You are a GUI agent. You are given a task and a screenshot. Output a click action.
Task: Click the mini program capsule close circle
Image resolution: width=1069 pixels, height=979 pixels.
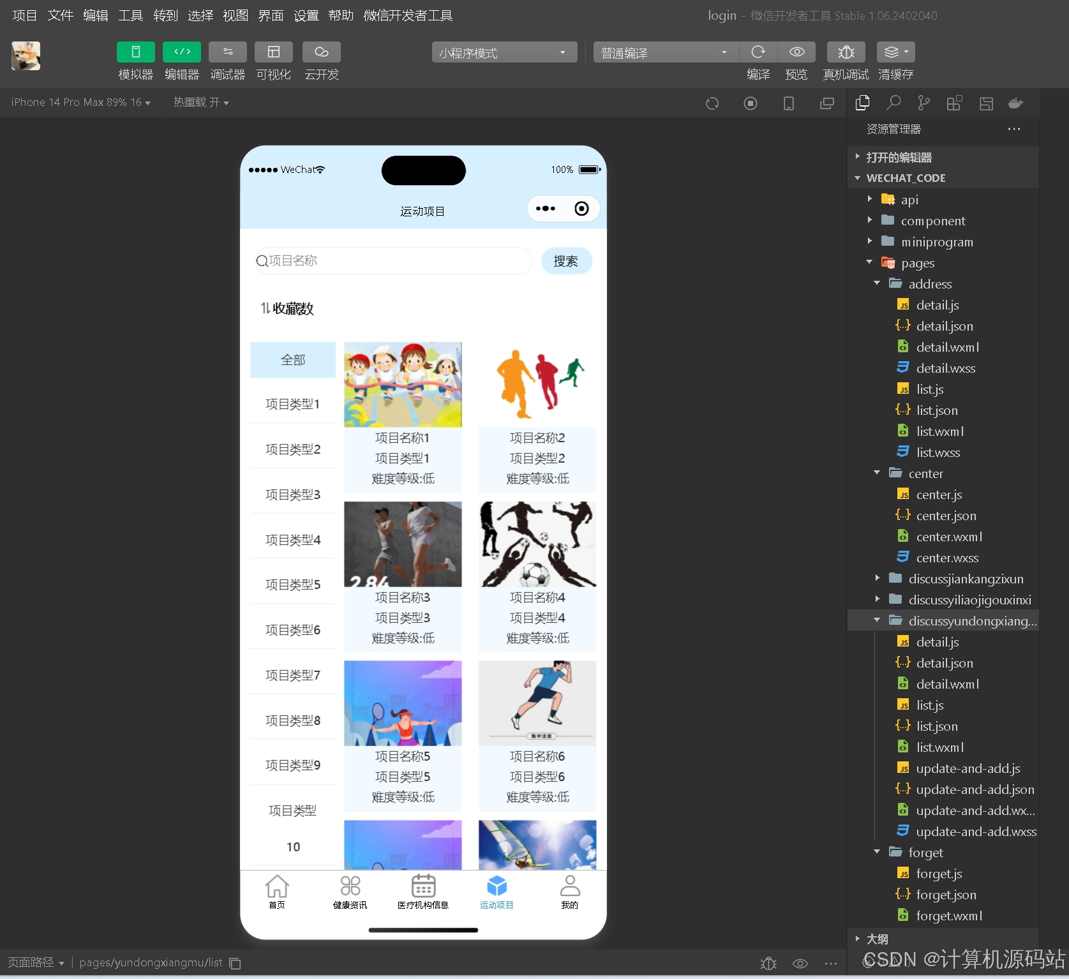(x=581, y=209)
